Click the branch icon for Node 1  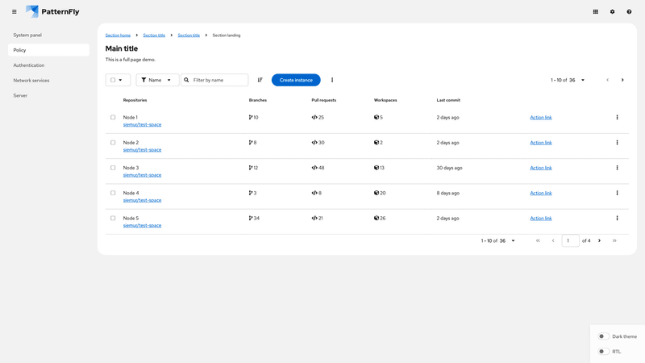click(x=251, y=117)
